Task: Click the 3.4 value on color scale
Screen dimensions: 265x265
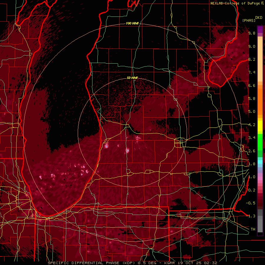Action: pyautogui.click(x=252, y=138)
